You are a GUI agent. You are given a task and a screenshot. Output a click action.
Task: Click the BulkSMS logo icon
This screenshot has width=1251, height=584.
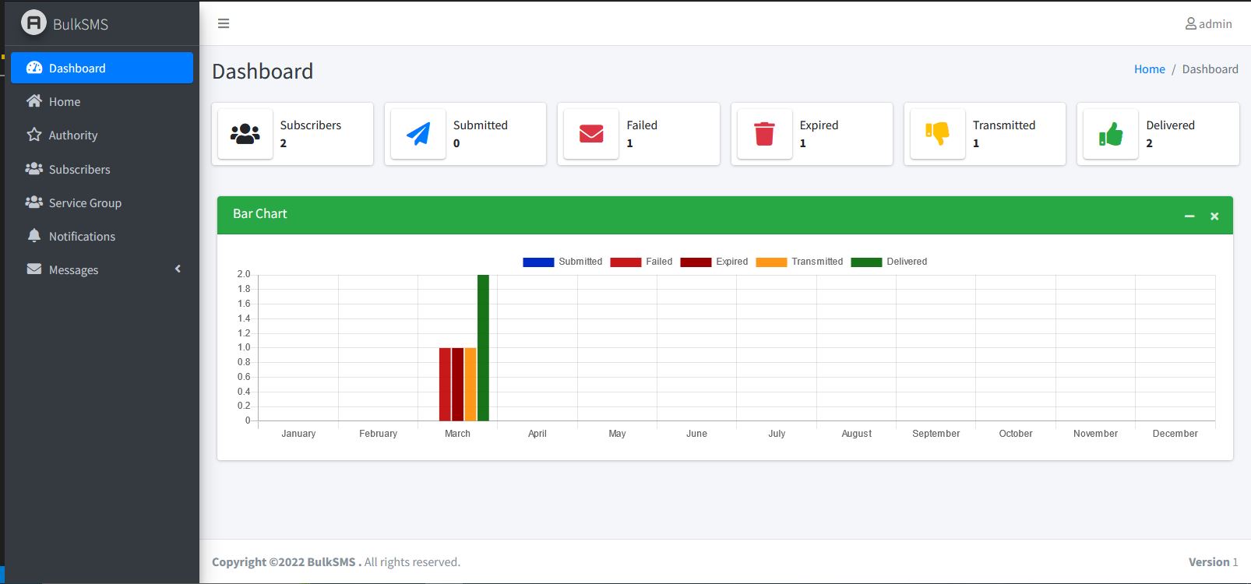coord(33,23)
